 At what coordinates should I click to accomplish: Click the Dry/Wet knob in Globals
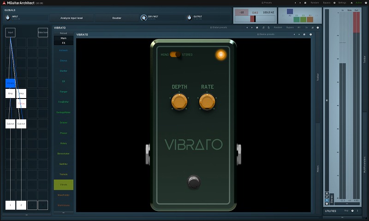click(x=144, y=17)
